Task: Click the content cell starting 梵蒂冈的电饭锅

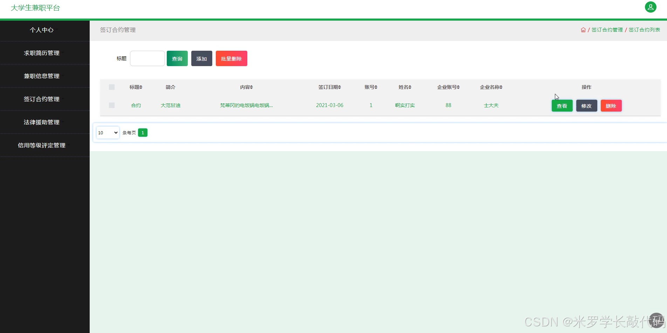Action: coord(246,105)
